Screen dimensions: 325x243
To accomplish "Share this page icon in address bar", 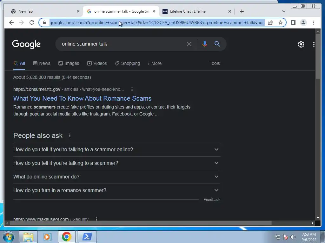I will tap(270, 22).
